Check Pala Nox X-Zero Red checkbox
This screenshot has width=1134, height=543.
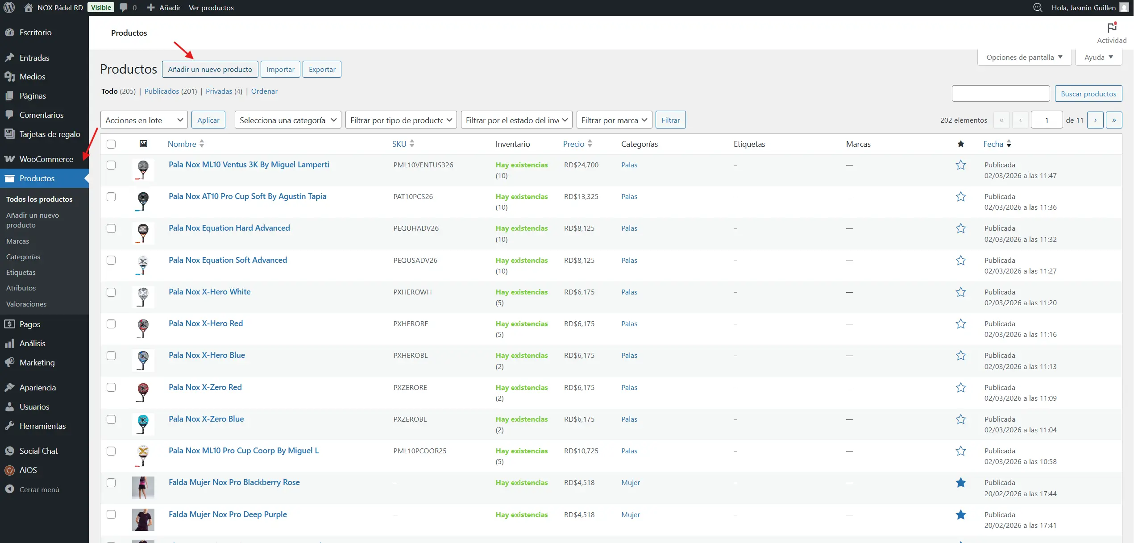point(111,387)
